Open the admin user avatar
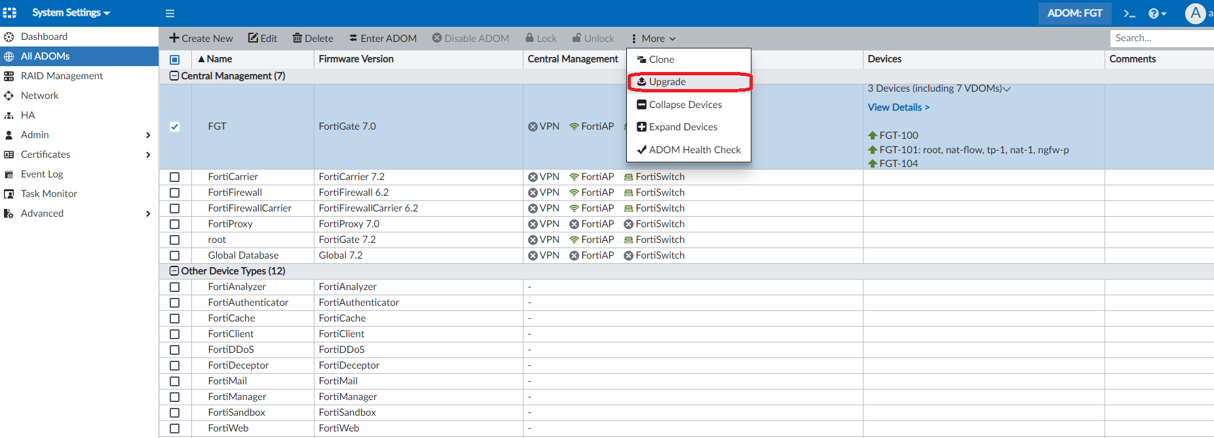 coord(1195,13)
